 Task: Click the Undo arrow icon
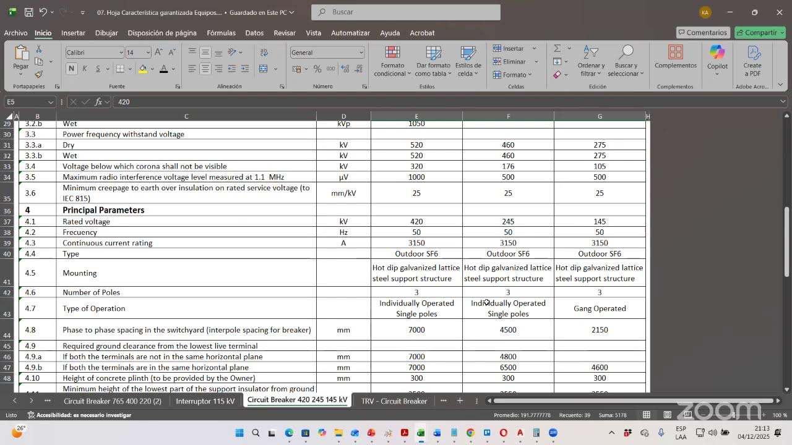[x=43, y=12]
